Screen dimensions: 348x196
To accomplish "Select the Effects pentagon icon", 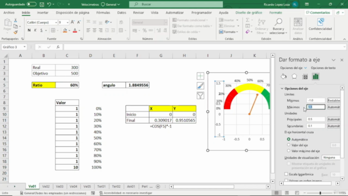I will coord(294,76).
